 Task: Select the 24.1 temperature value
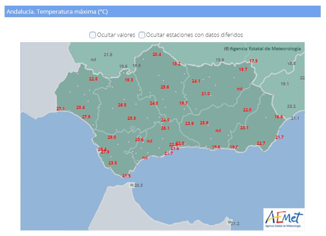coord(196,81)
